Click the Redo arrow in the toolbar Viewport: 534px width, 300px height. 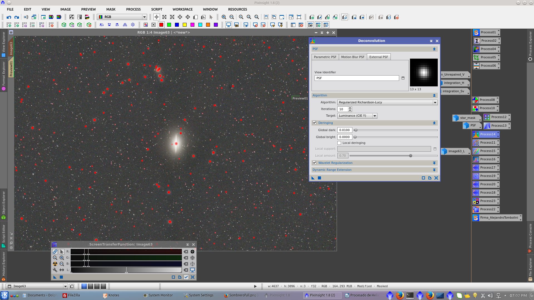[x=17, y=17]
